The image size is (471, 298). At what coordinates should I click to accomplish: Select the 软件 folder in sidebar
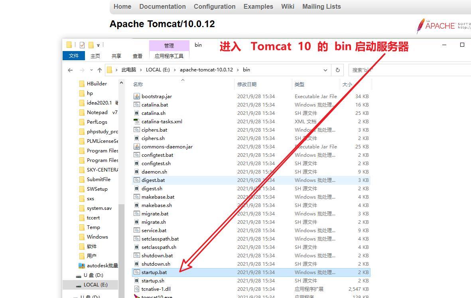(92, 246)
